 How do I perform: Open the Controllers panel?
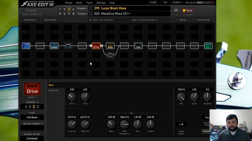click(30, 20)
